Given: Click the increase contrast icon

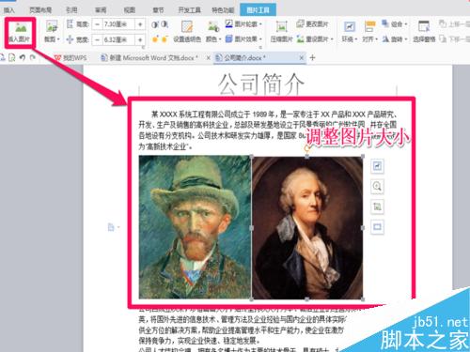Looking at the screenshot, I should coord(155,24).
